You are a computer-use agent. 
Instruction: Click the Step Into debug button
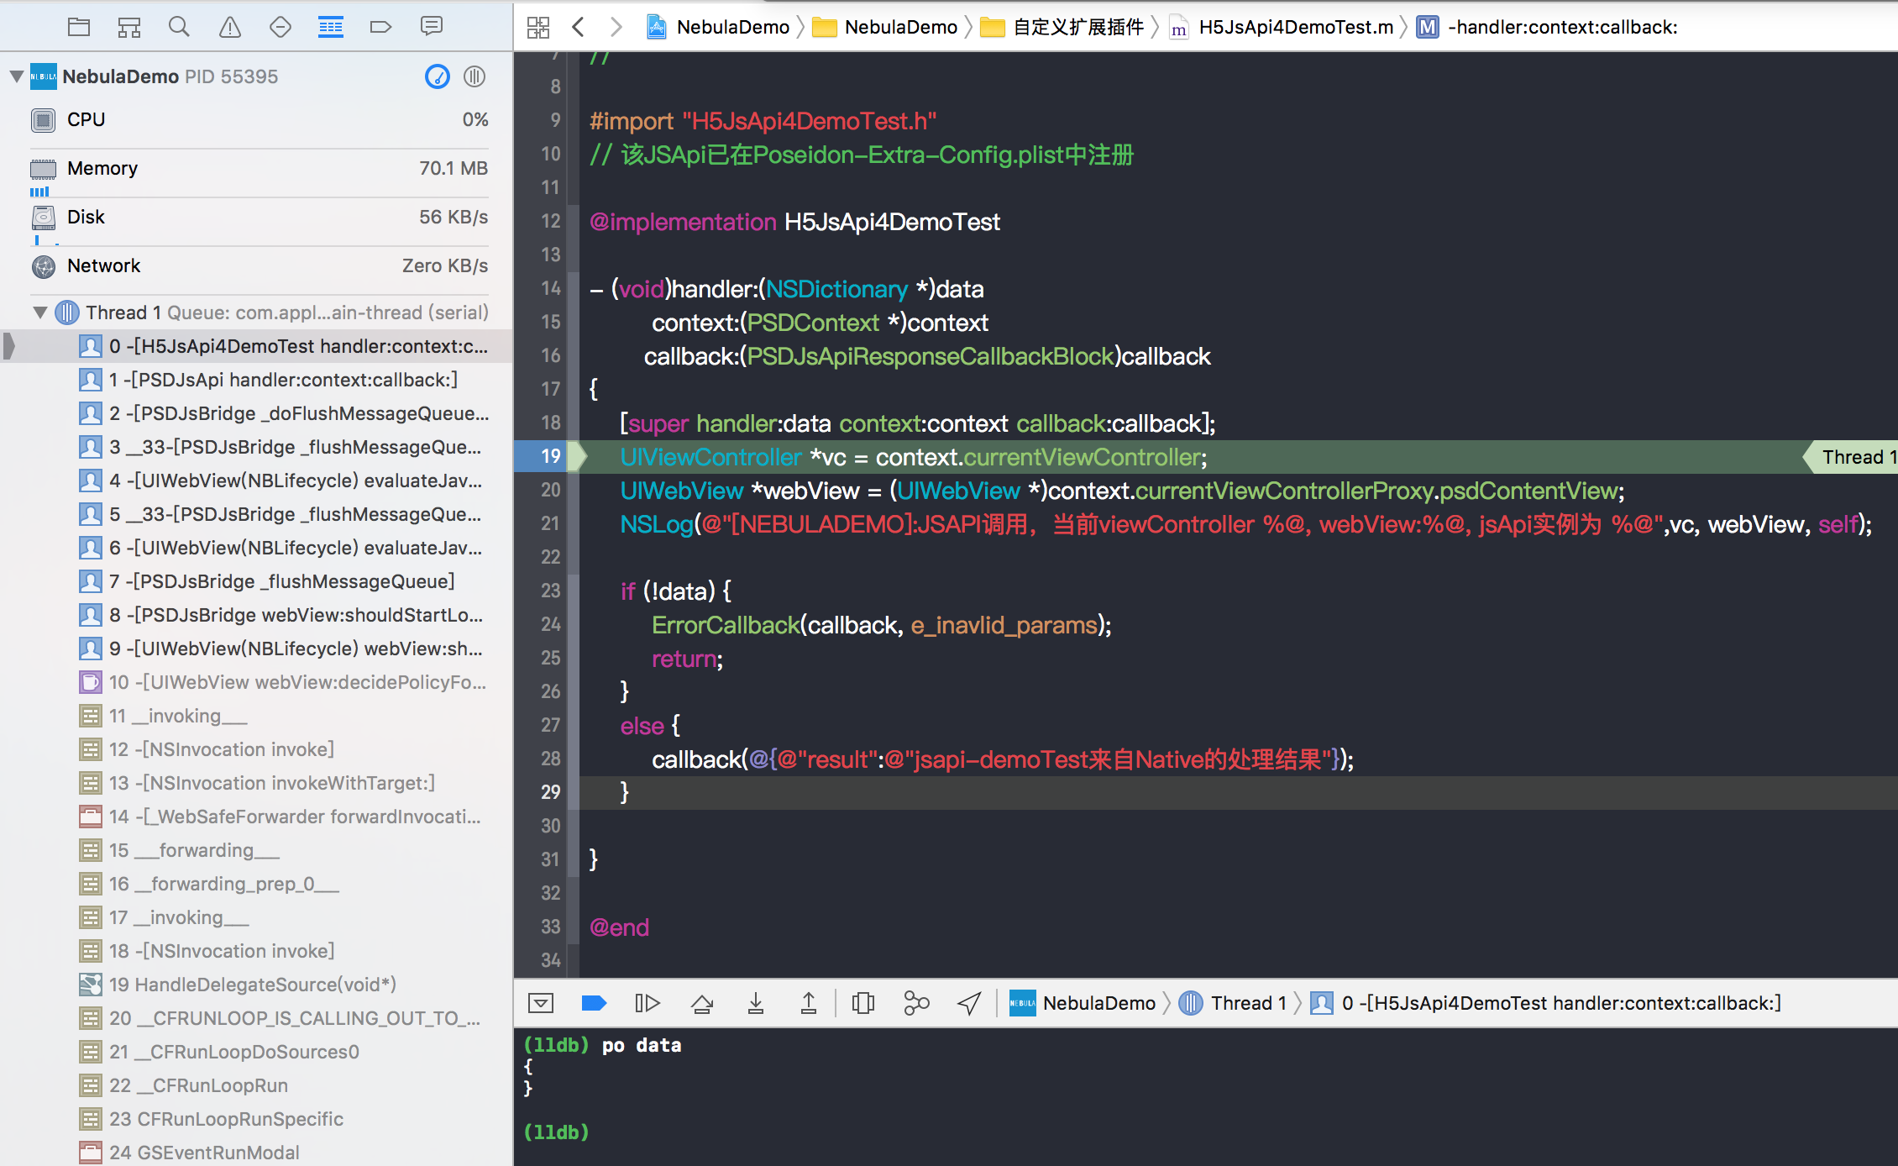755,1003
